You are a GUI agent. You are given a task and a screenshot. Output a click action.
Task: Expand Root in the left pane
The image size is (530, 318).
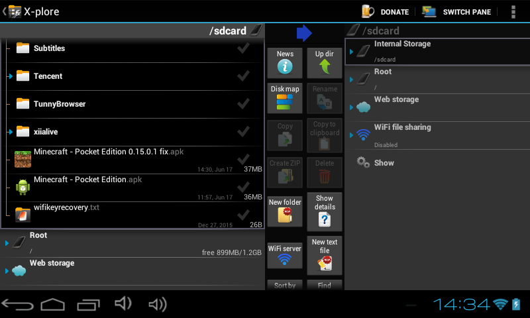(x=7, y=243)
